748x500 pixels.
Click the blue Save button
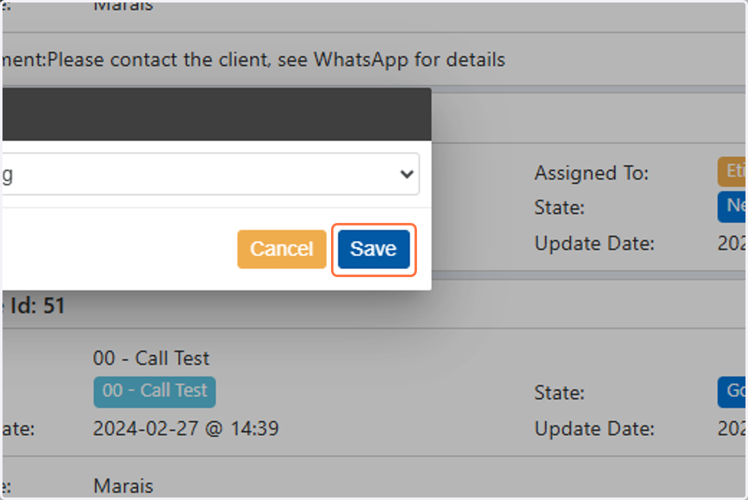point(373,249)
